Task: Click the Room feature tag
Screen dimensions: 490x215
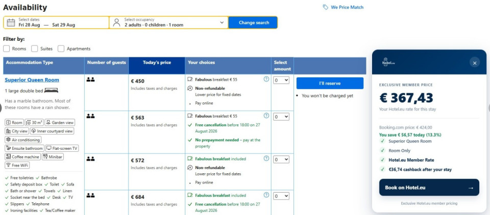Action: pyautogui.click(x=14, y=123)
